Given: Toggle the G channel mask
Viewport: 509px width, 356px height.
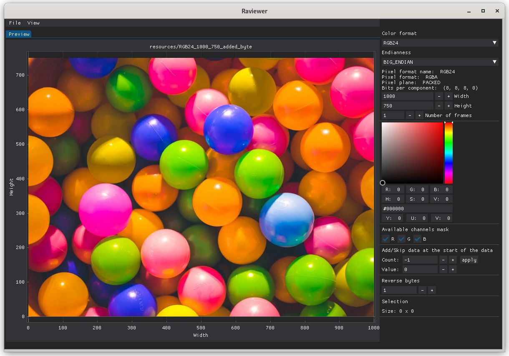Looking at the screenshot, I should 401,239.
